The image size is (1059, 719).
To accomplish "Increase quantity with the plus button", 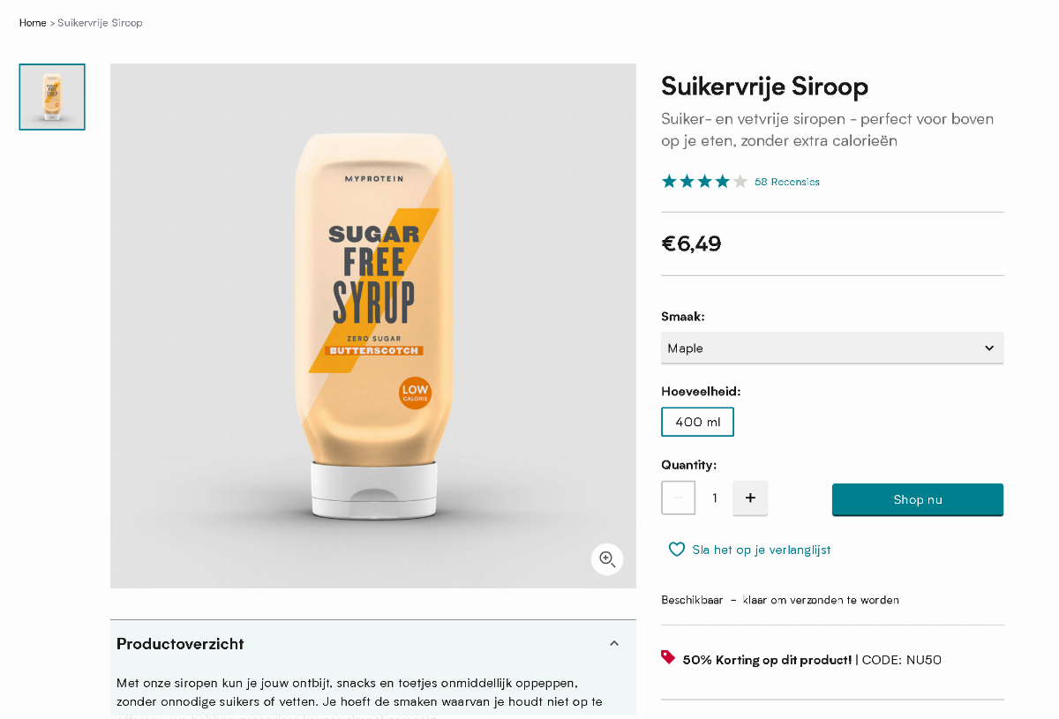I will pos(750,498).
